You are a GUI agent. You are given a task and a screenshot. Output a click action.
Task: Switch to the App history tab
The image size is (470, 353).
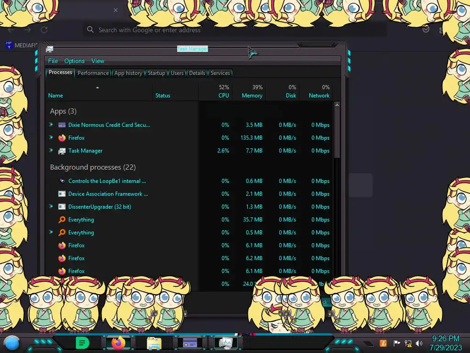click(x=129, y=73)
